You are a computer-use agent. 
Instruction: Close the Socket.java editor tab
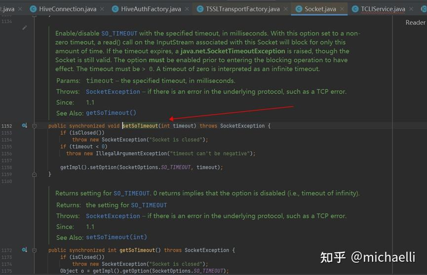[x=342, y=9]
